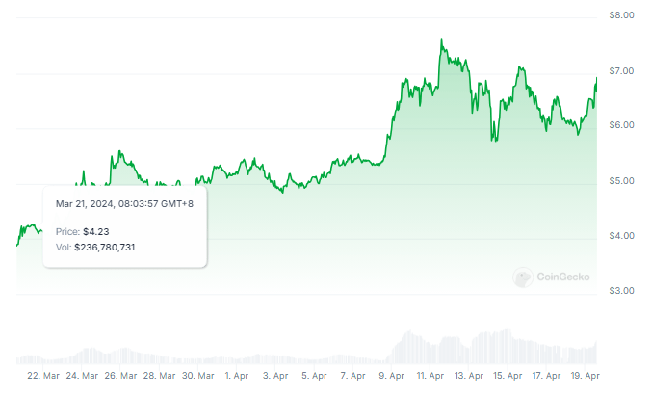Screen dimensions: 651x395
Task: Click the tooltip price value $4.23
Action: click(x=96, y=231)
